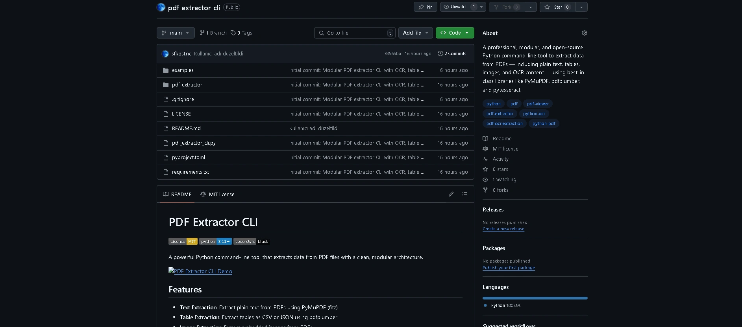This screenshot has width=742, height=327.
Task: Click the pdf-extractor-cli repository title
Action: [194, 7]
